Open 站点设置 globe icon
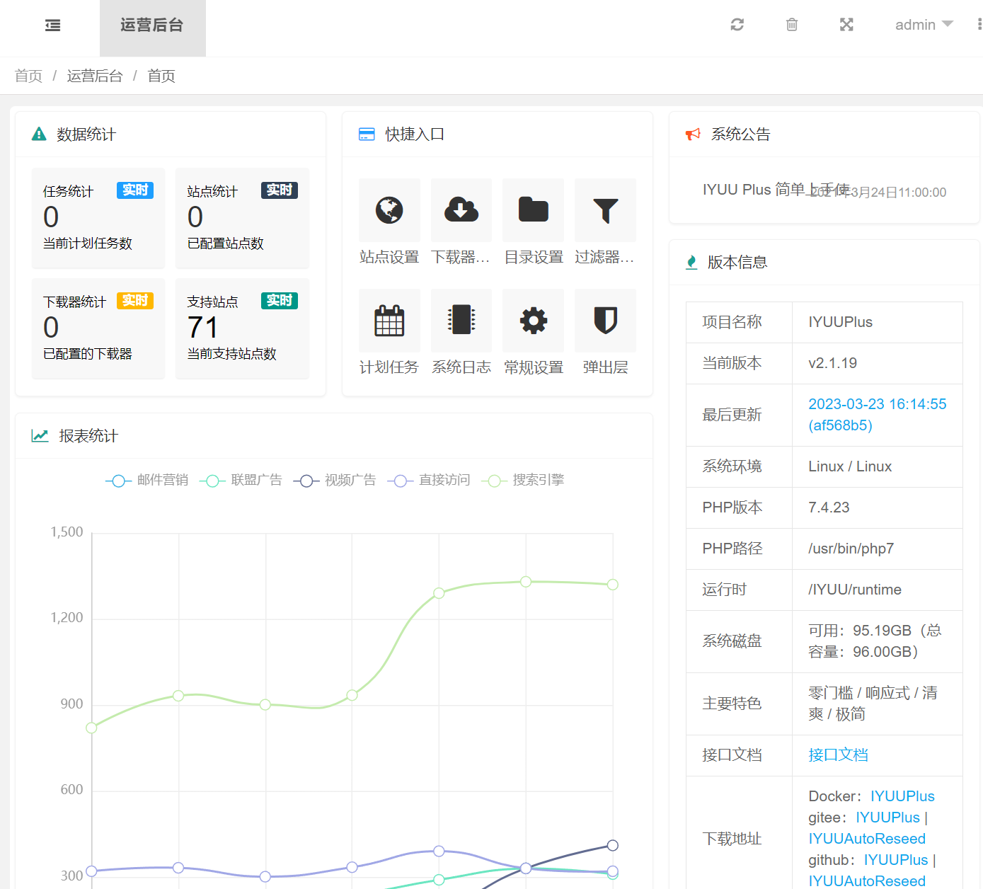 [x=389, y=210]
